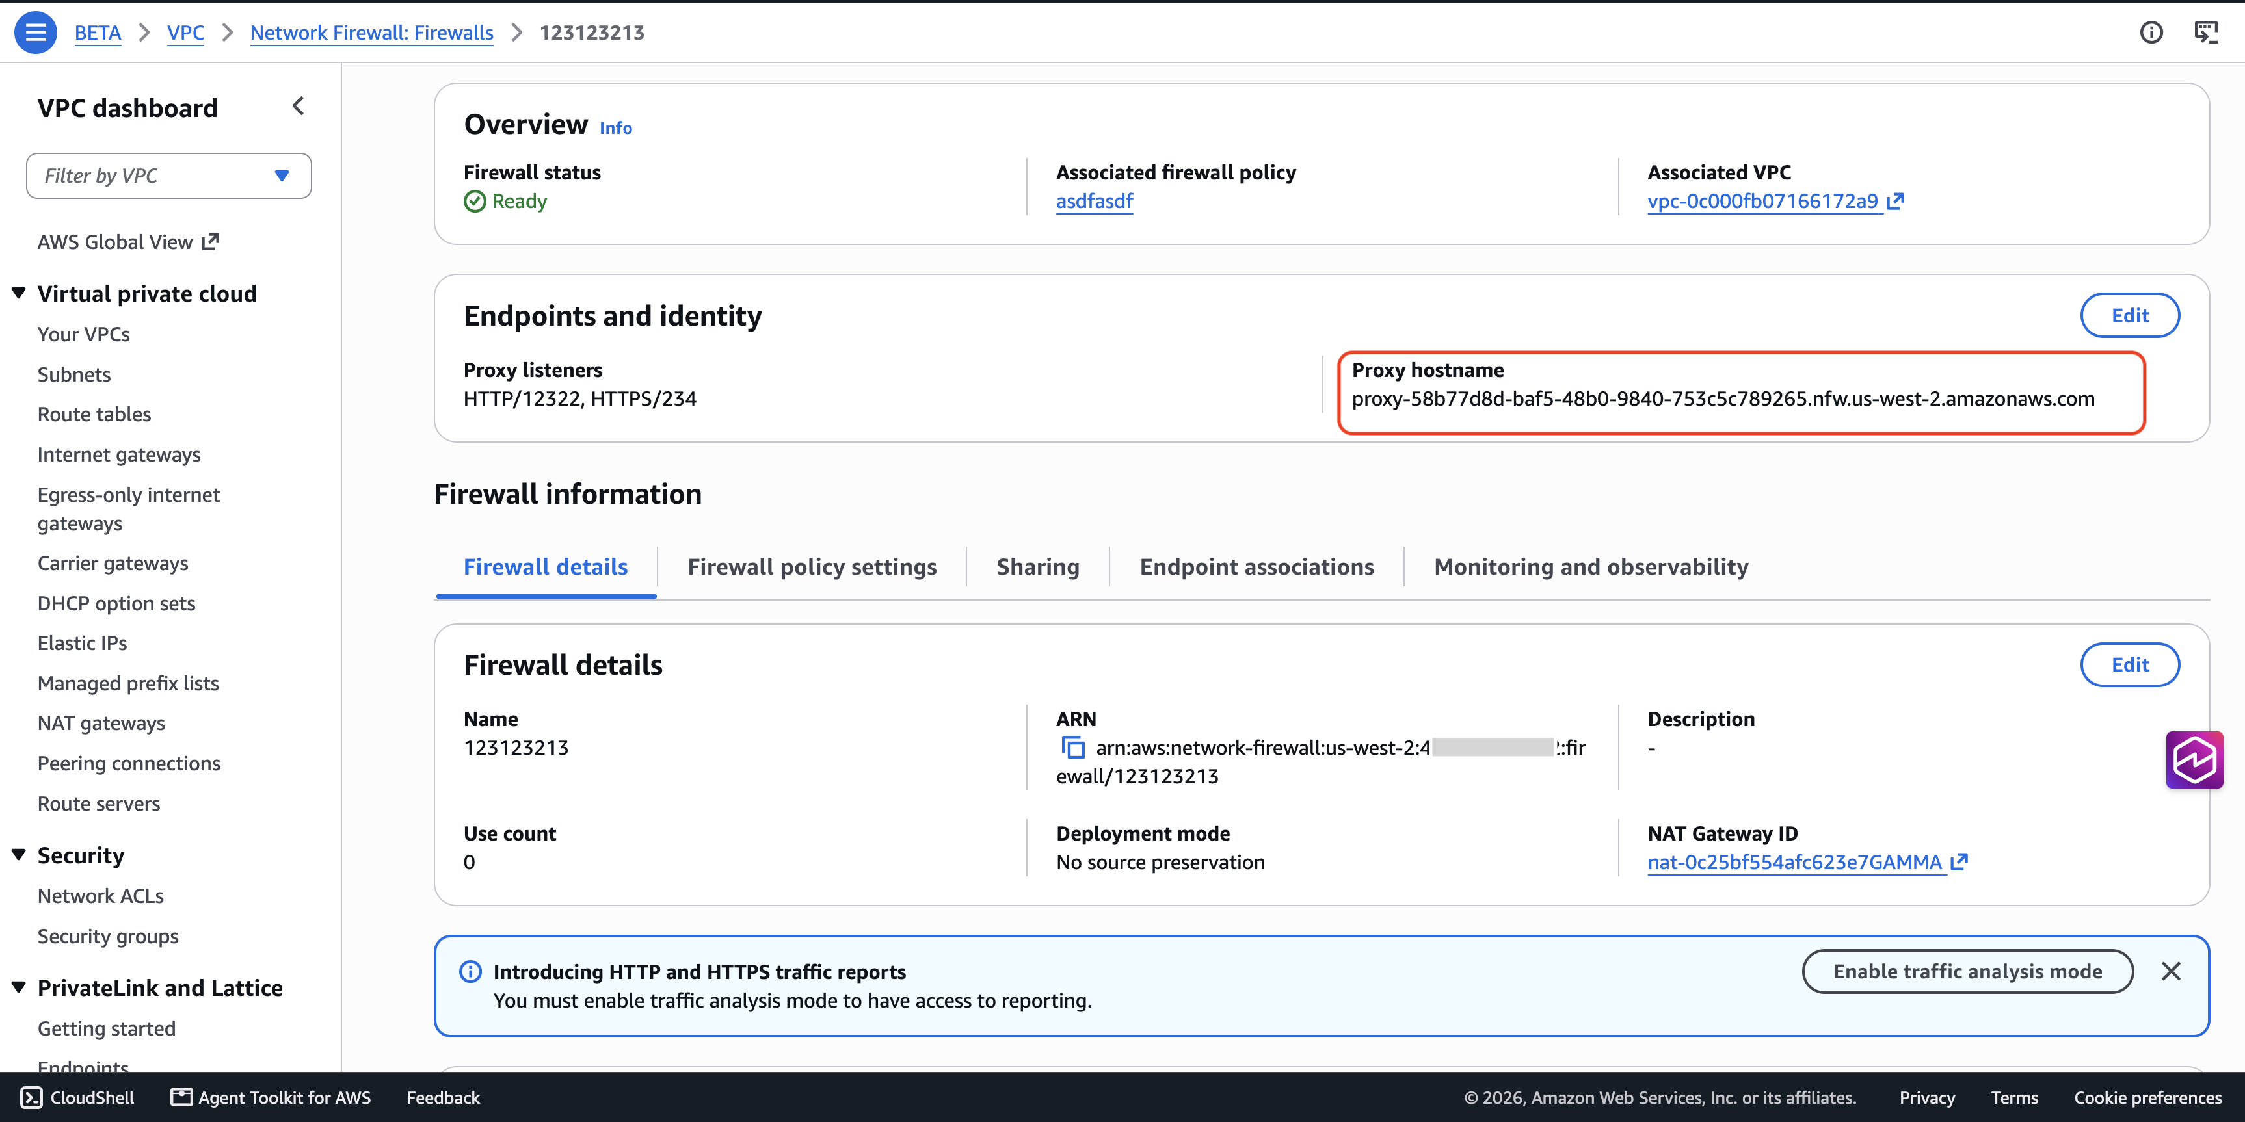Click the proxy hostname value
Screen dimensions: 2245x1122
[x=1723, y=399]
